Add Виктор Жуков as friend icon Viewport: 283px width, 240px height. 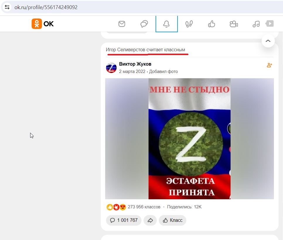coord(269,65)
